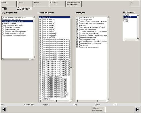Click scroll-up arrow in Вид документов list
Viewport: 141px width, 113px height.
coord(34,17)
